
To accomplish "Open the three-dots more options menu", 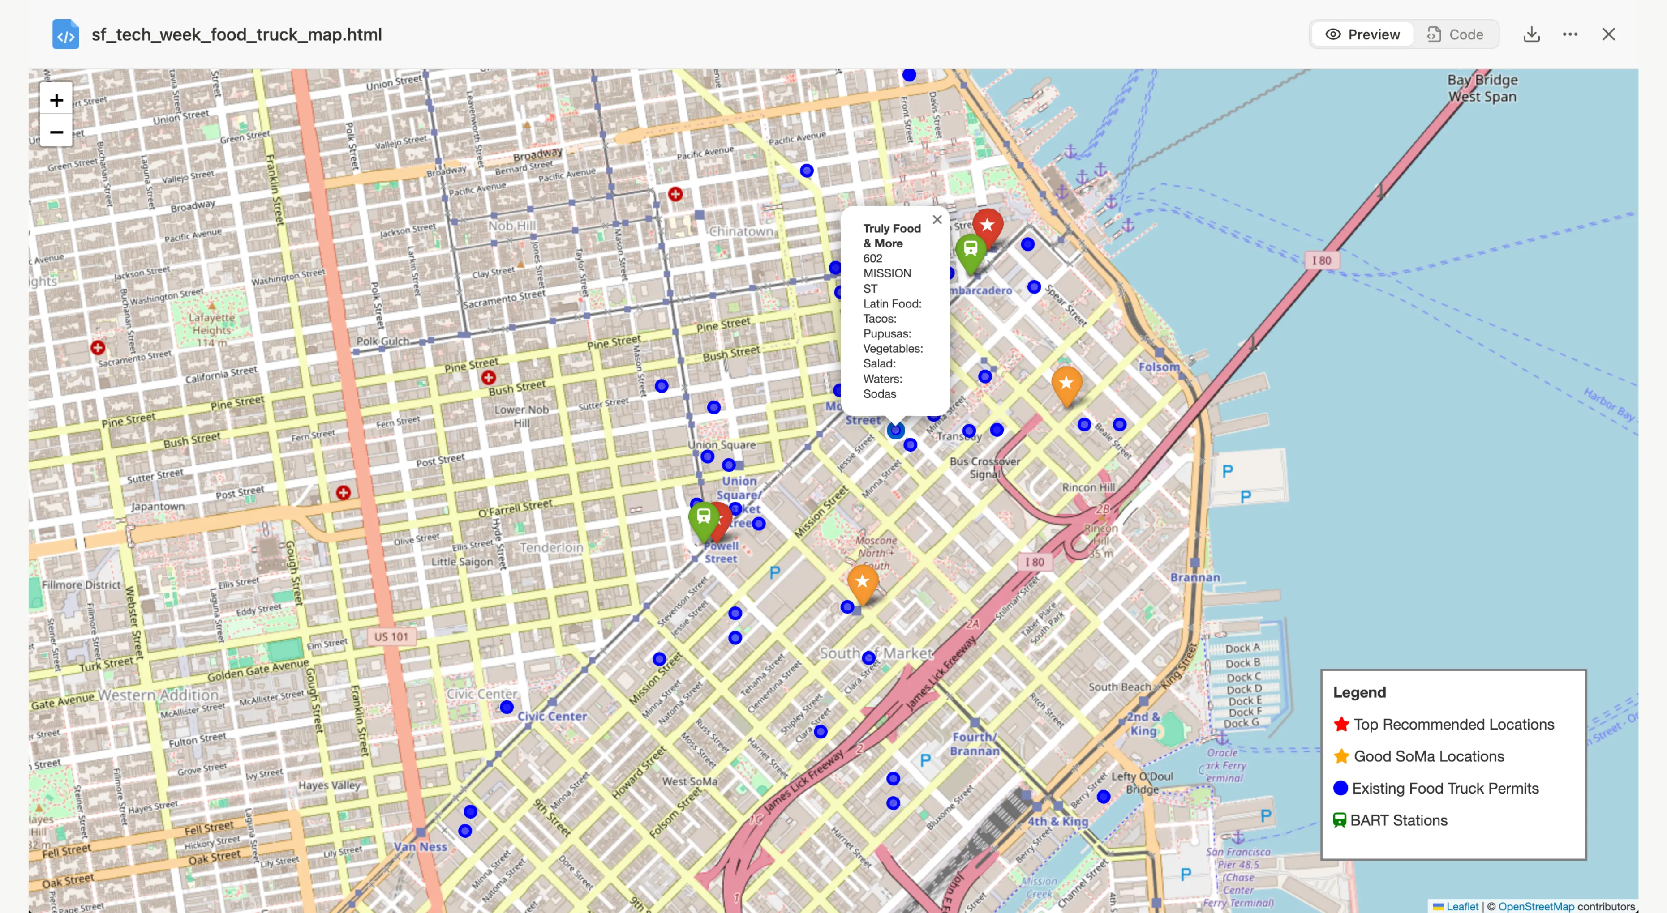I will (1570, 34).
